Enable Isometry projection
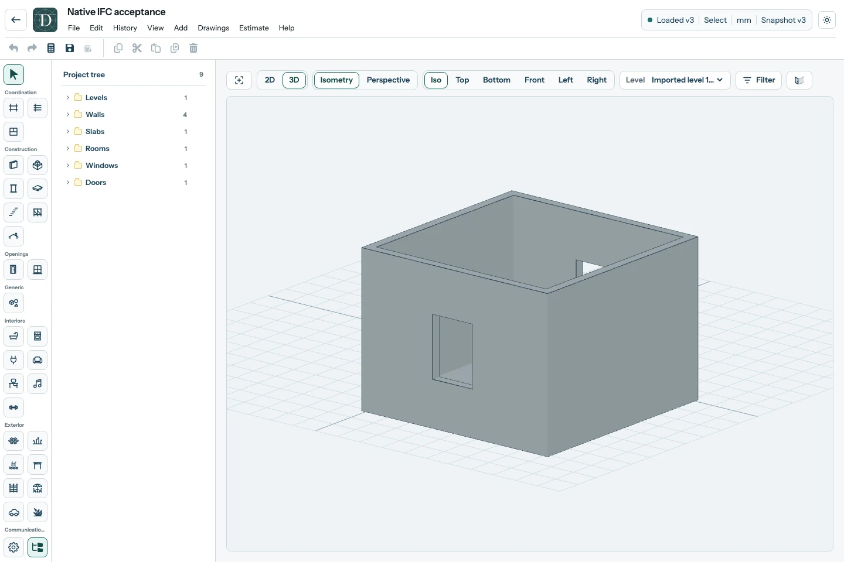This screenshot has width=844, height=562. click(336, 80)
